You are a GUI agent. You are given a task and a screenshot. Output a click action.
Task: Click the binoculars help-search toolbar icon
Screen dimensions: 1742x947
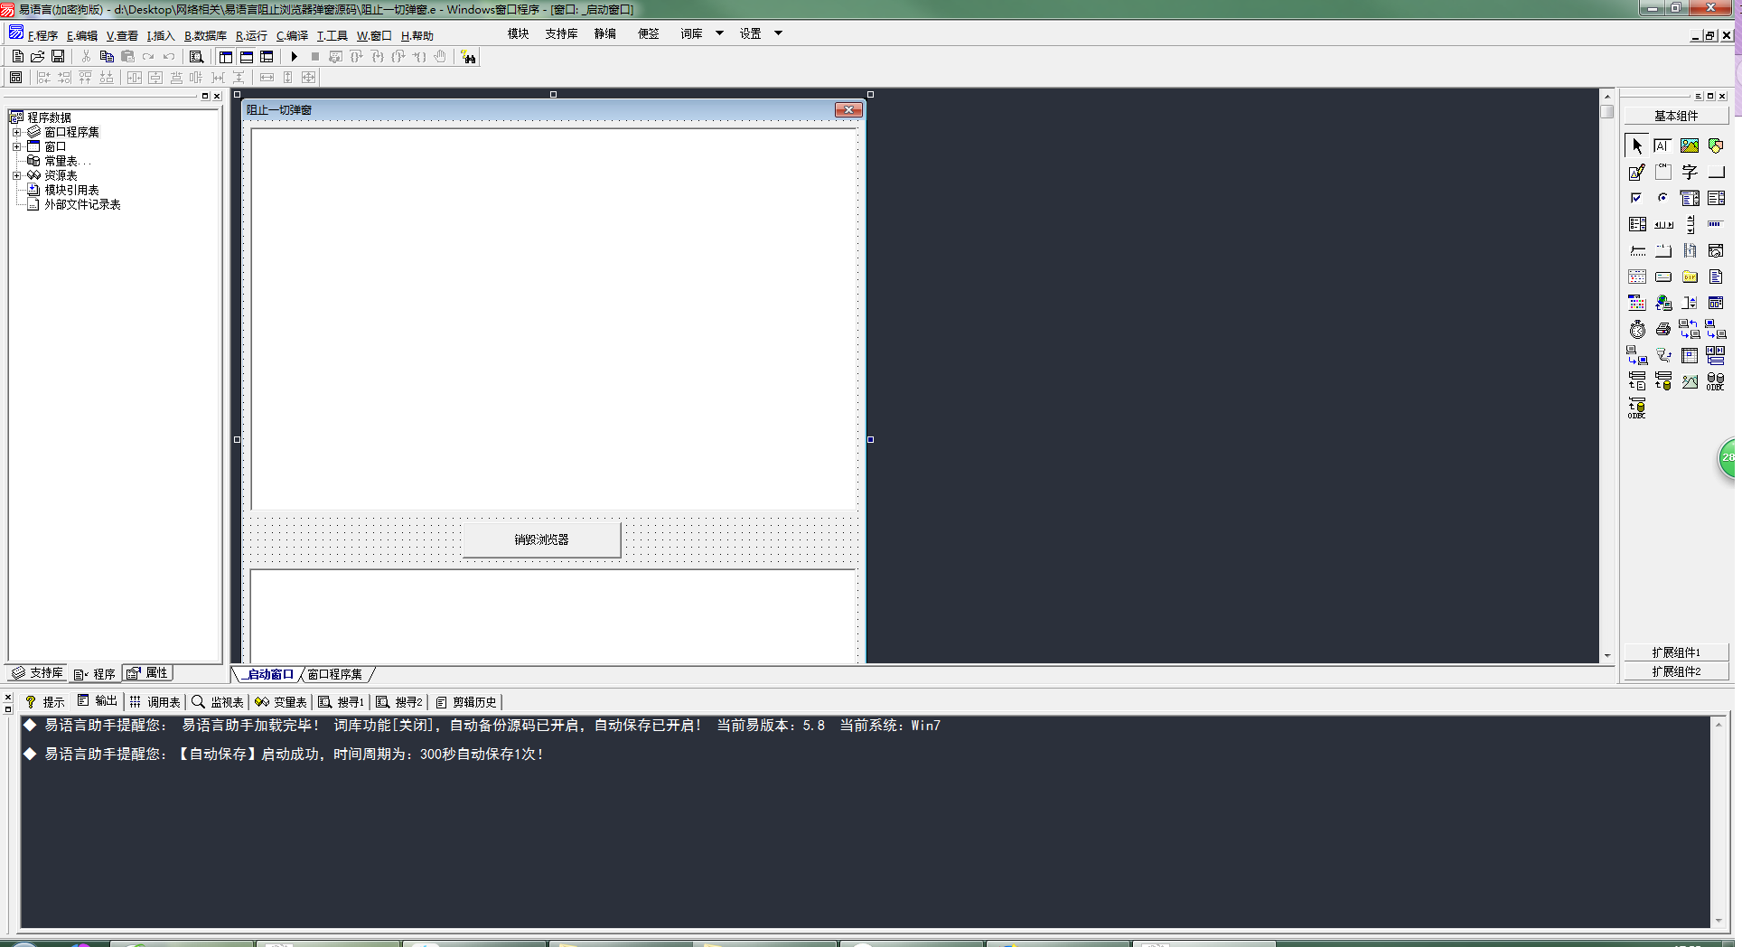click(x=468, y=57)
